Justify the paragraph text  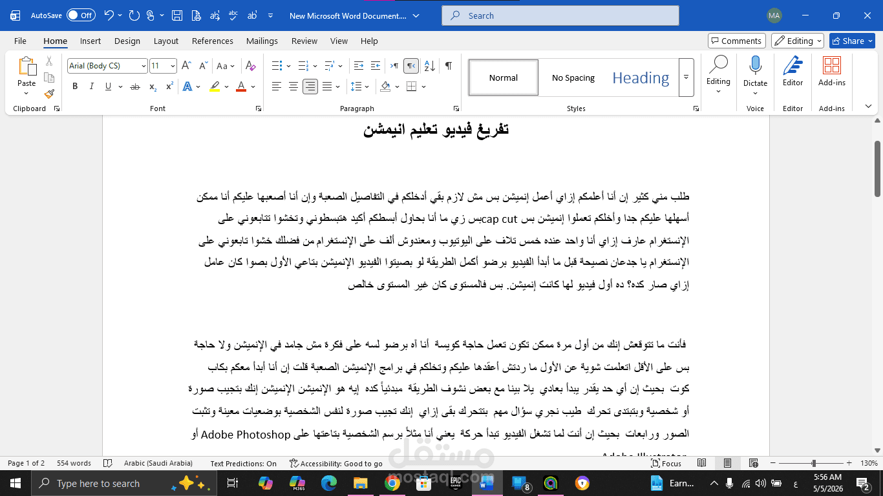327,87
